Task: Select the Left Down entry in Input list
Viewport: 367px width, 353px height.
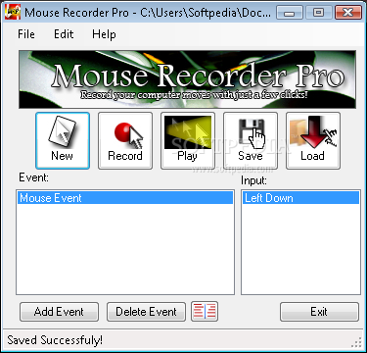Action: 300,198
